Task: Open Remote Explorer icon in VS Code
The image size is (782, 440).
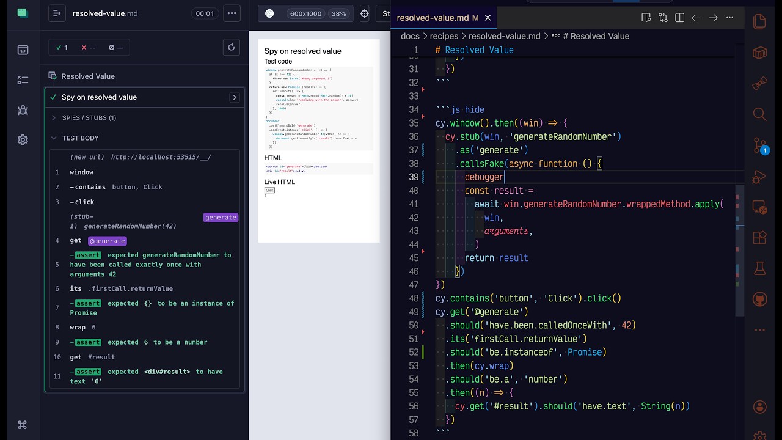Action: [x=760, y=208]
